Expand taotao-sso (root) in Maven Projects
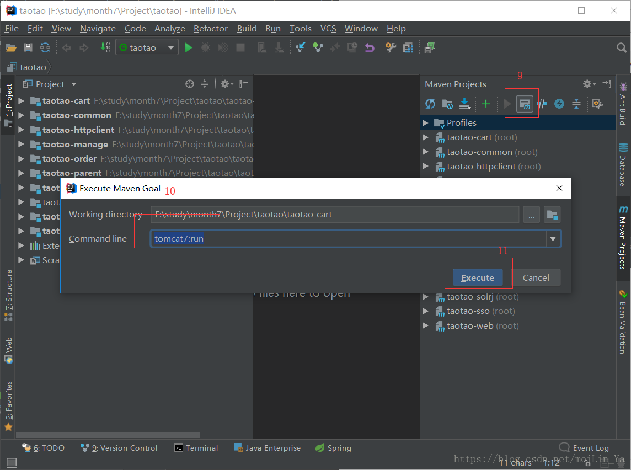This screenshot has width=631, height=470. point(425,311)
